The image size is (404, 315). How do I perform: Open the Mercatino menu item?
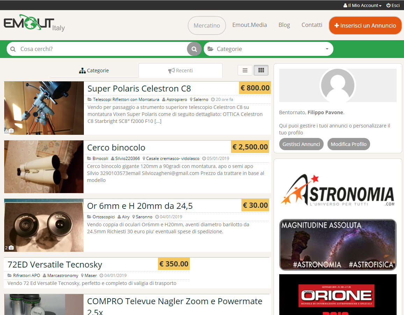click(x=207, y=25)
